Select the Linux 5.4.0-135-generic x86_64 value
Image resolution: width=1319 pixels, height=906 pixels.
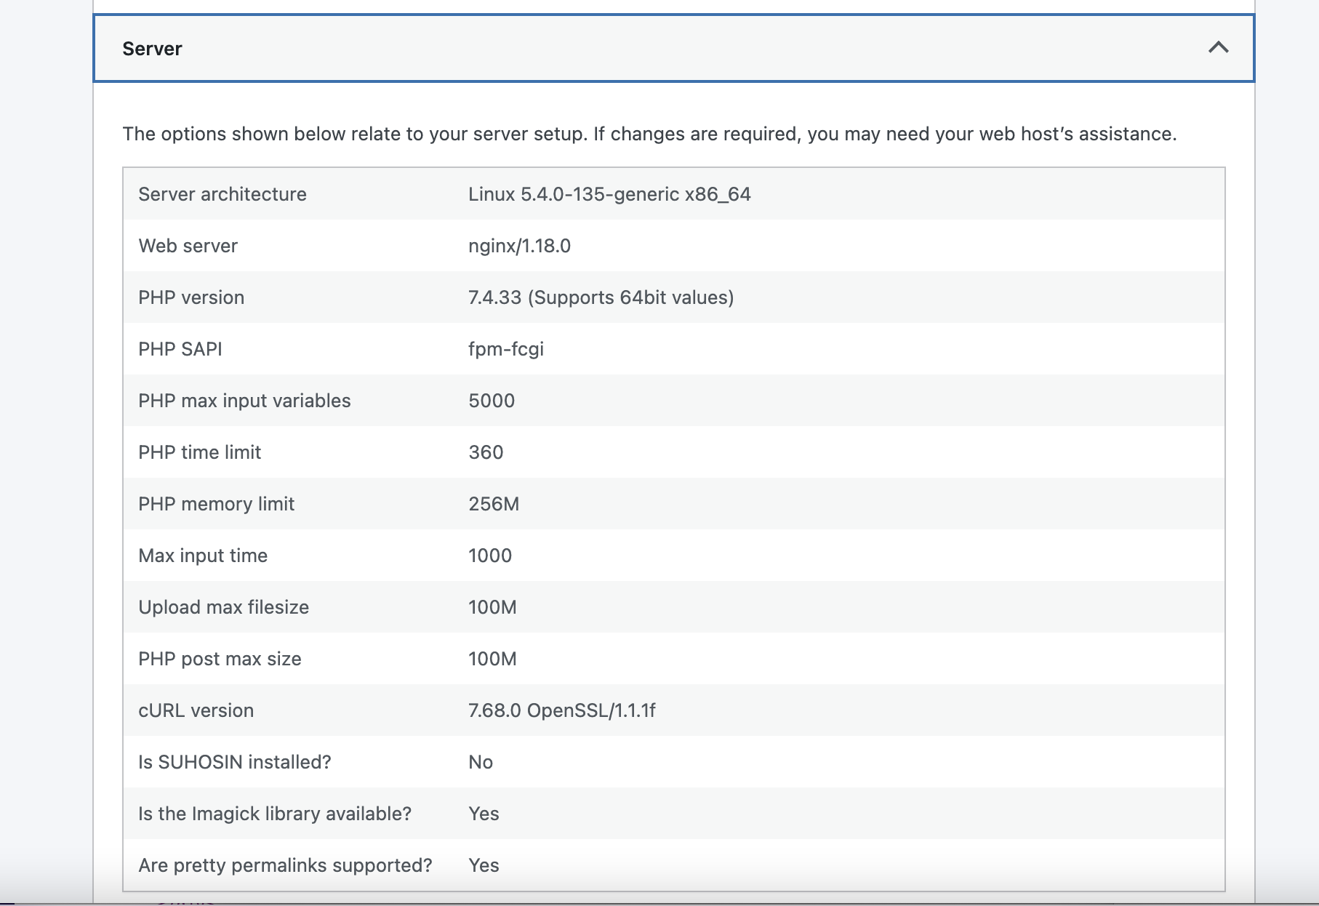click(x=609, y=194)
